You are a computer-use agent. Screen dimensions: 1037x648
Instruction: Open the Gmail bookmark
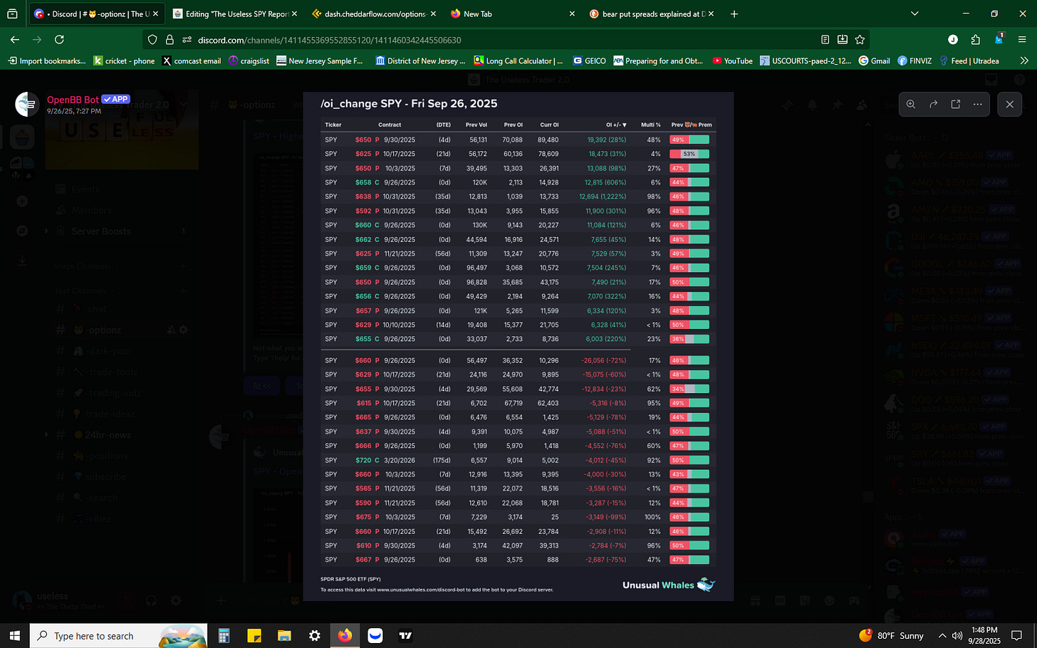pos(874,61)
